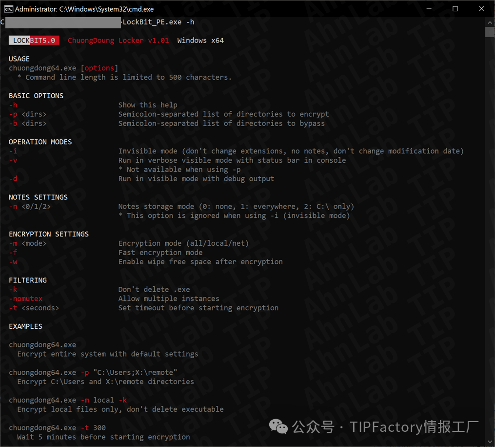495x447 pixels.
Task: Click the '-h' option flag
Action: click(x=13, y=105)
